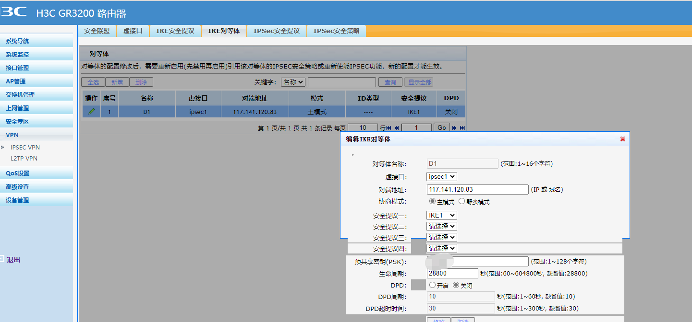Click the H3C logo in the header
The image size is (692, 322).
tap(13, 12)
